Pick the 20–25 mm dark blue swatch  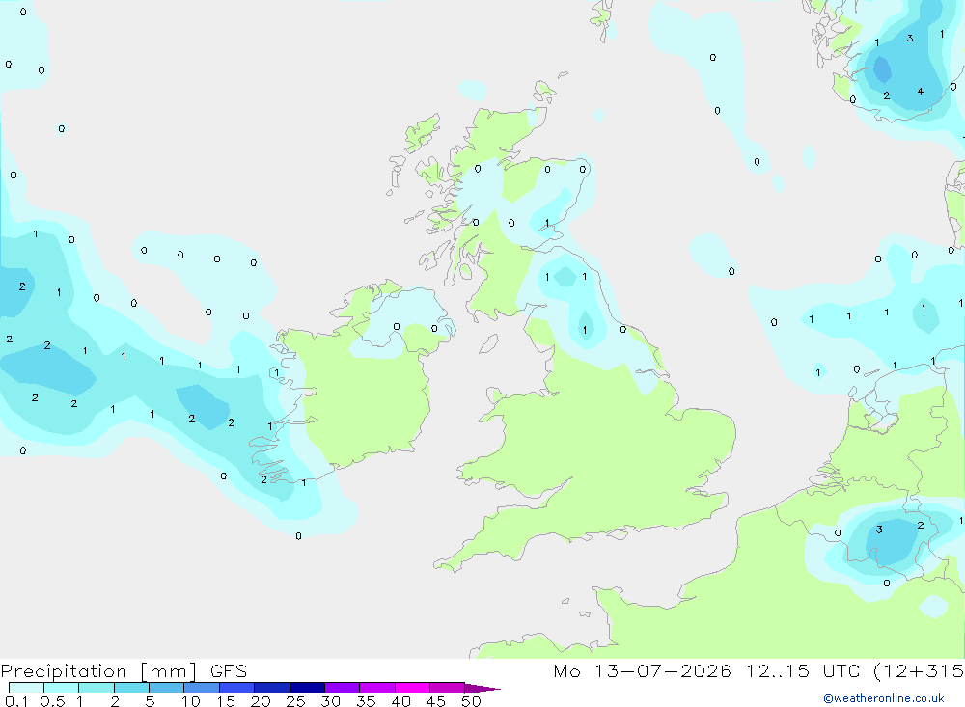point(272,688)
